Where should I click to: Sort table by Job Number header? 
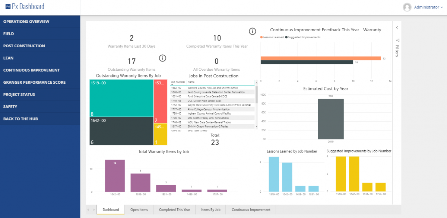(178, 82)
